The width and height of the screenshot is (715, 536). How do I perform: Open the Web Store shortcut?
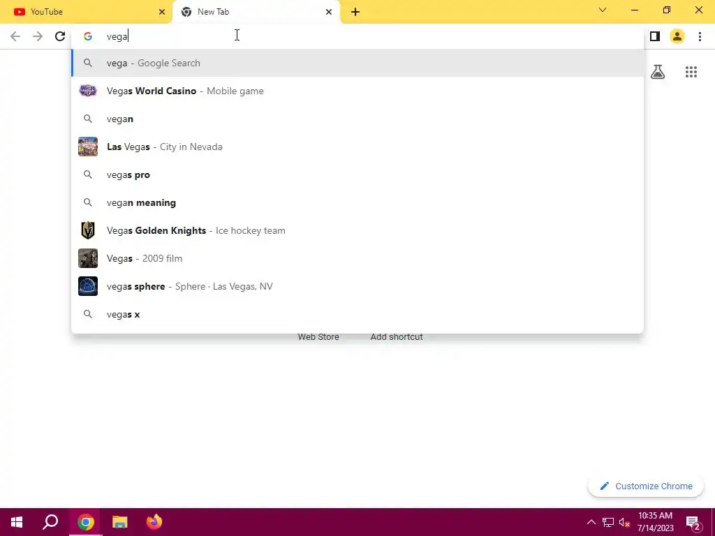pos(318,337)
